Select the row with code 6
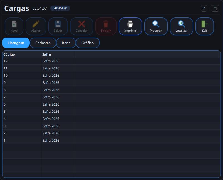 [111, 104]
